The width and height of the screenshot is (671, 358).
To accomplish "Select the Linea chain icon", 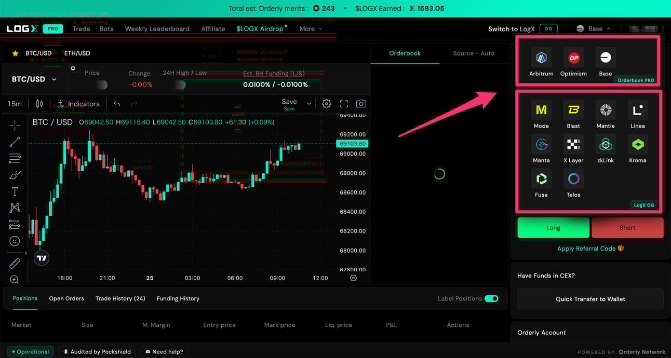I will [x=638, y=110].
